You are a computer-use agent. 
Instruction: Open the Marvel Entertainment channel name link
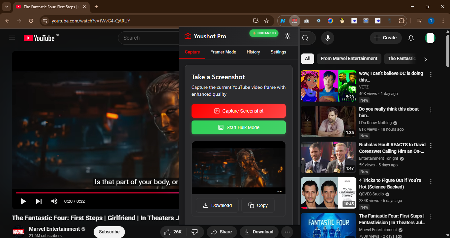[x=54, y=229]
